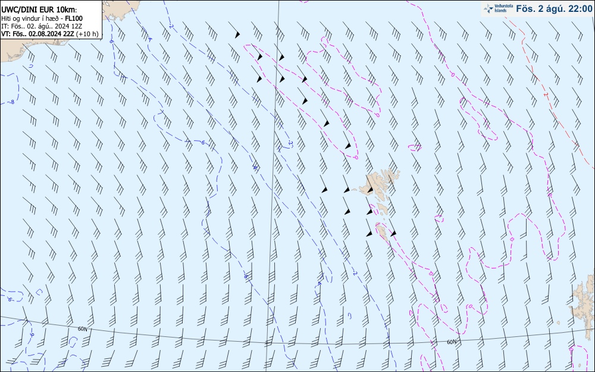Click the left '60N' latitude label

tap(82, 329)
